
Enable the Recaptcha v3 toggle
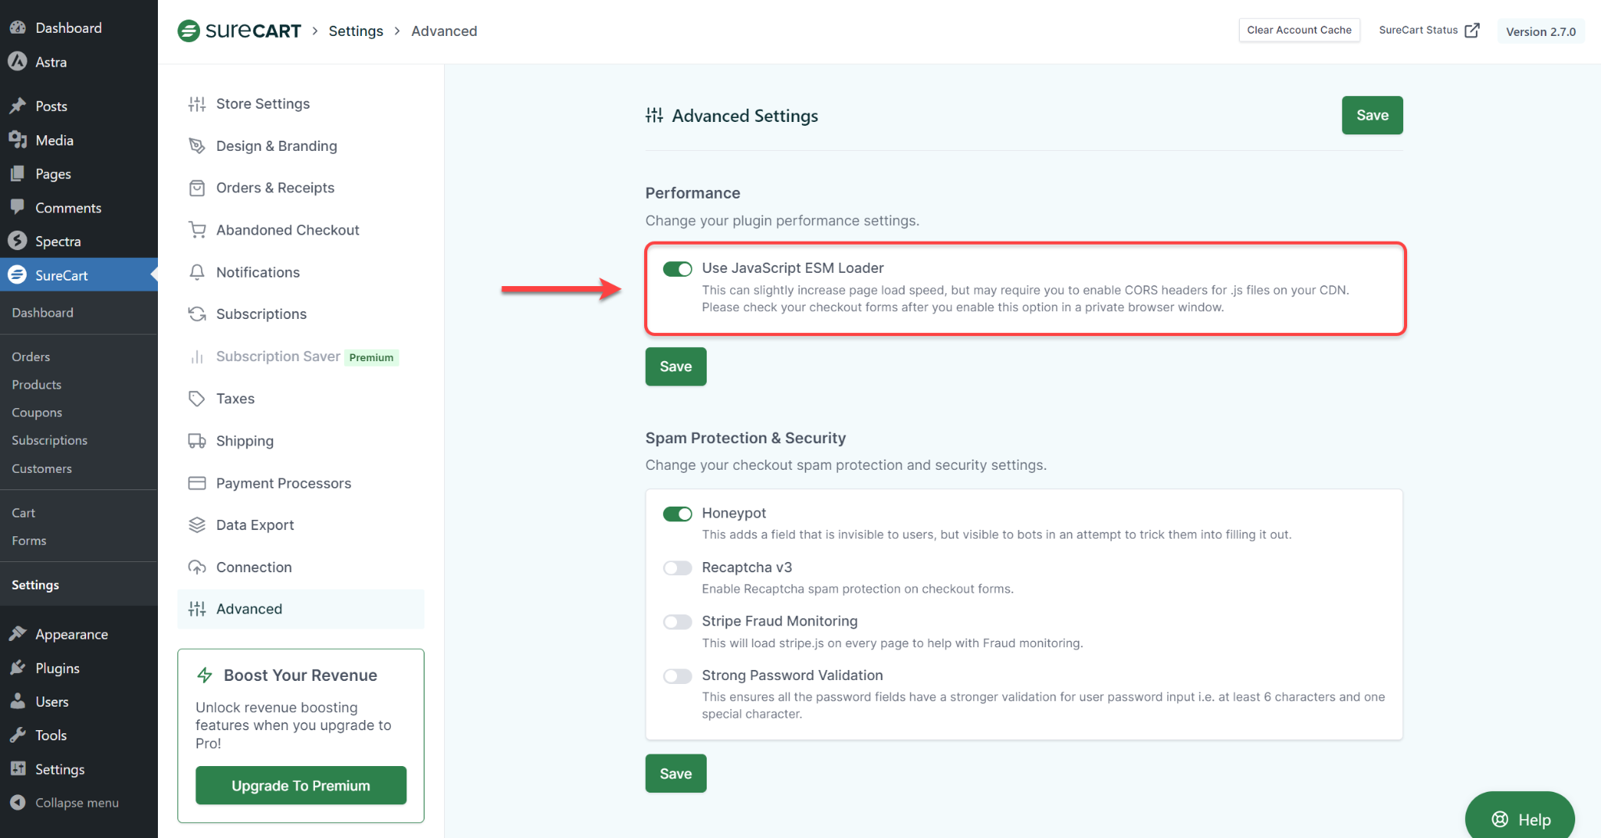[677, 568]
